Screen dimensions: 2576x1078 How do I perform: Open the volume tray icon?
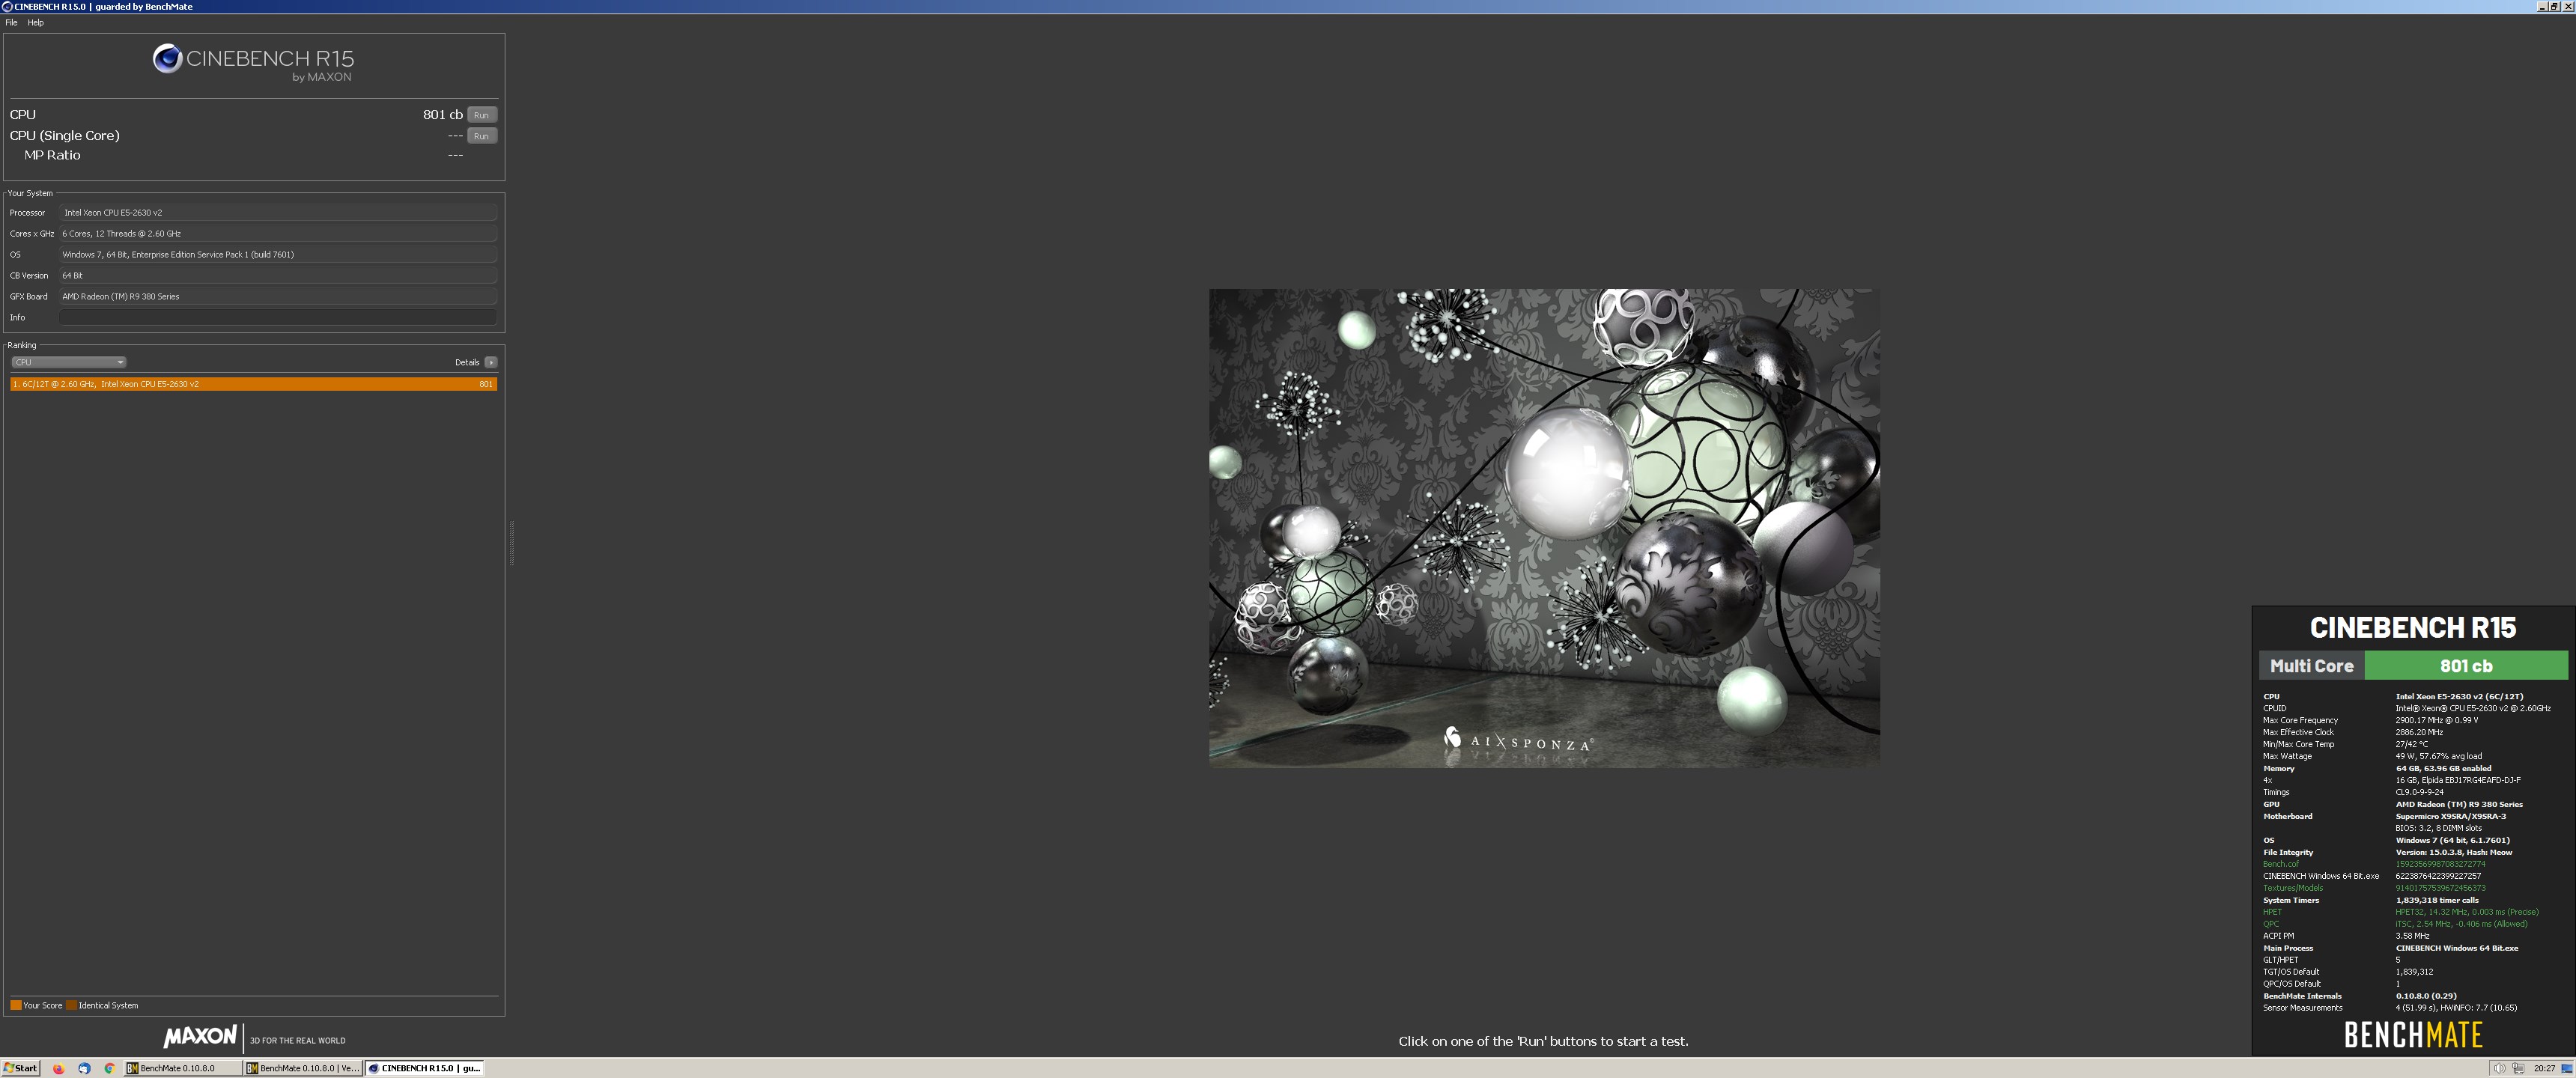(x=2499, y=1068)
